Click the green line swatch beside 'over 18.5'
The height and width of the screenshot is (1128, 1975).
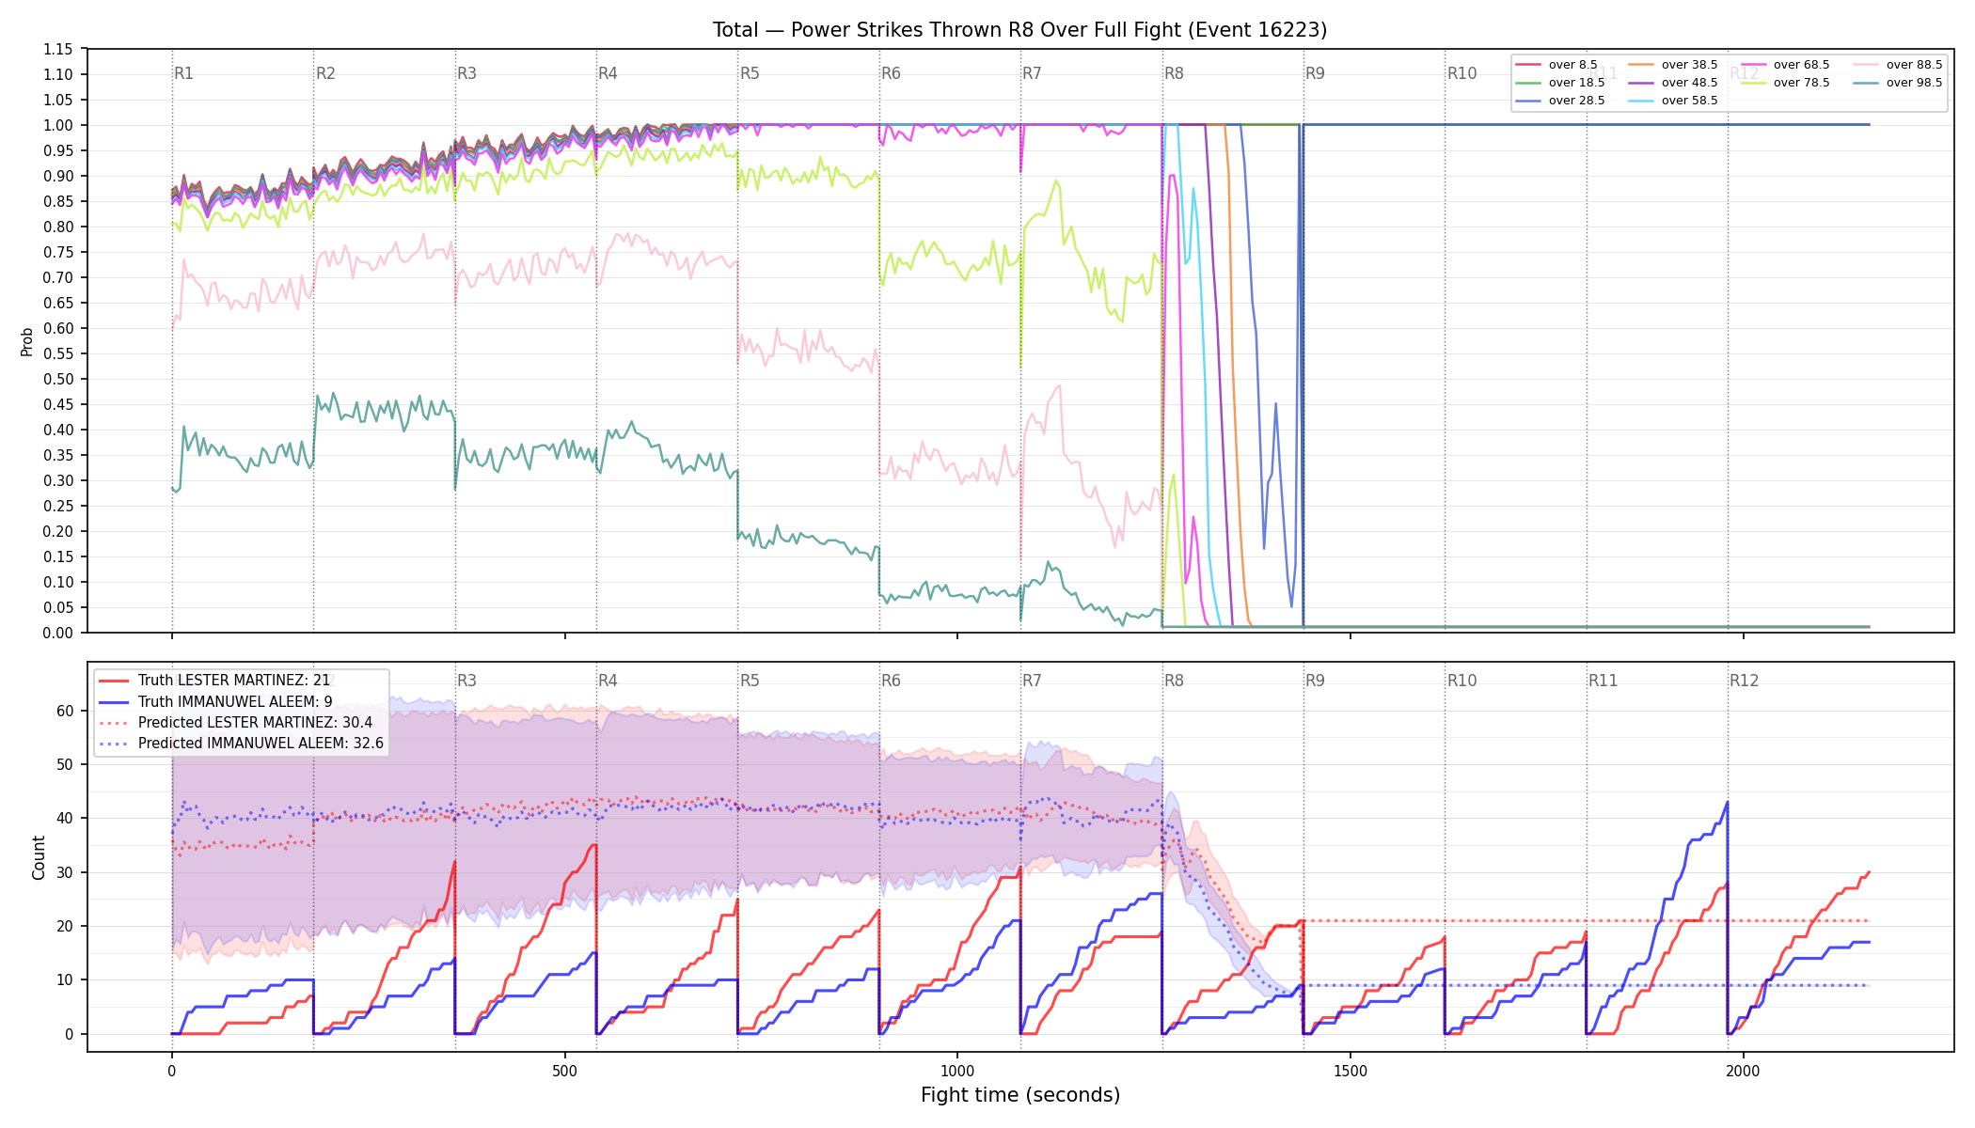coord(1528,83)
